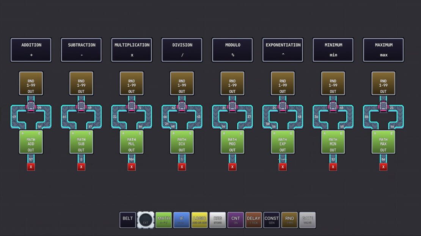Select the belt splitter under the MODULO RND block
421x236 pixels.
232,107
